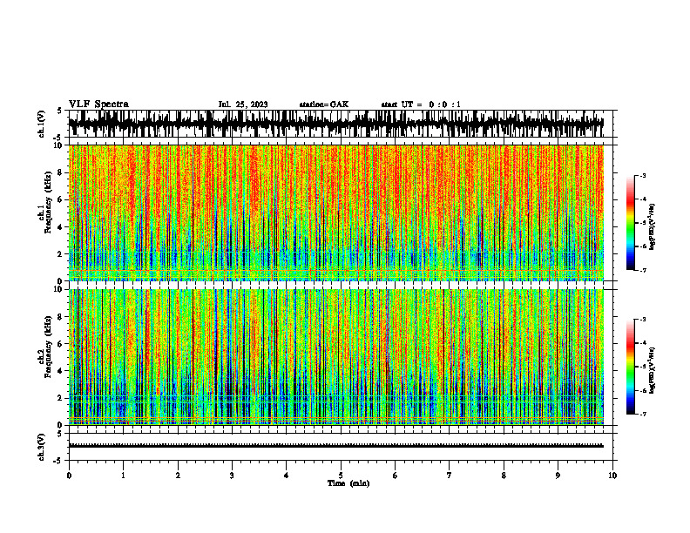Click the "VLF Spectra" title text

[98, 105]
